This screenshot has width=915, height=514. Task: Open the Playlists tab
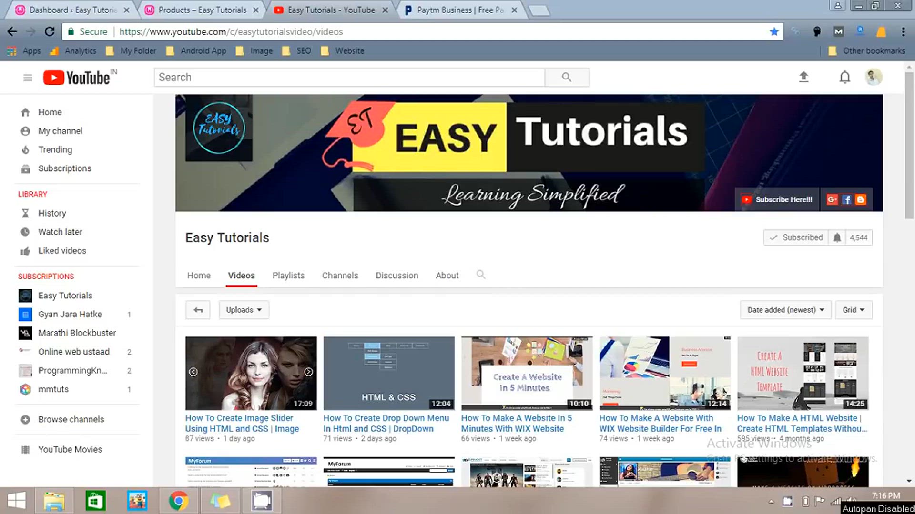[288, 275]
